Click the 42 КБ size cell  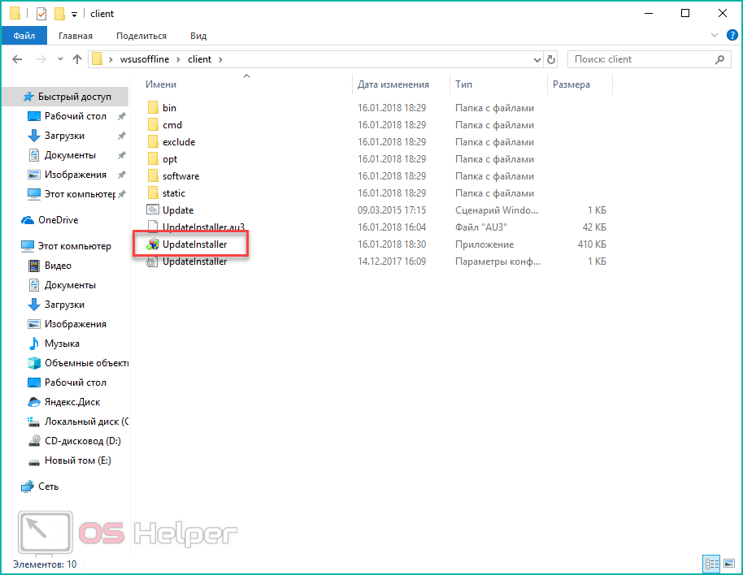[594, 227]
